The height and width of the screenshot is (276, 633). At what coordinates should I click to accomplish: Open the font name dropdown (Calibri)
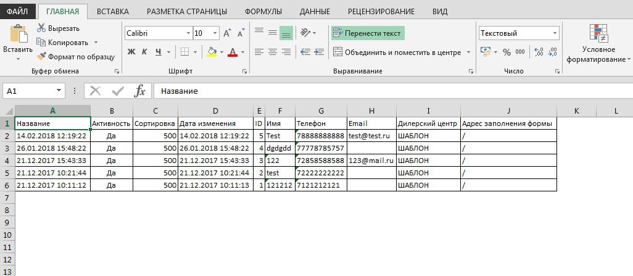point(188,33)
